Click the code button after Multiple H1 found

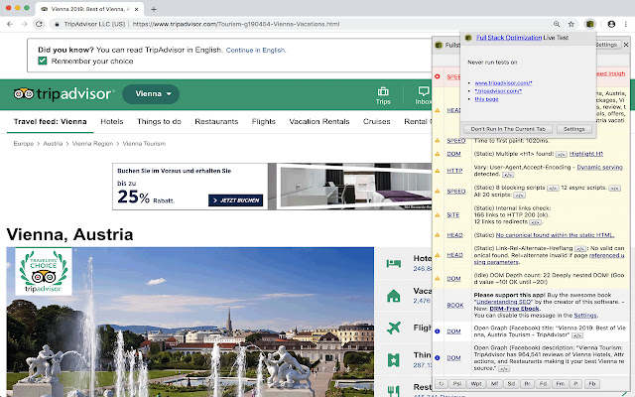pos(561,155)
